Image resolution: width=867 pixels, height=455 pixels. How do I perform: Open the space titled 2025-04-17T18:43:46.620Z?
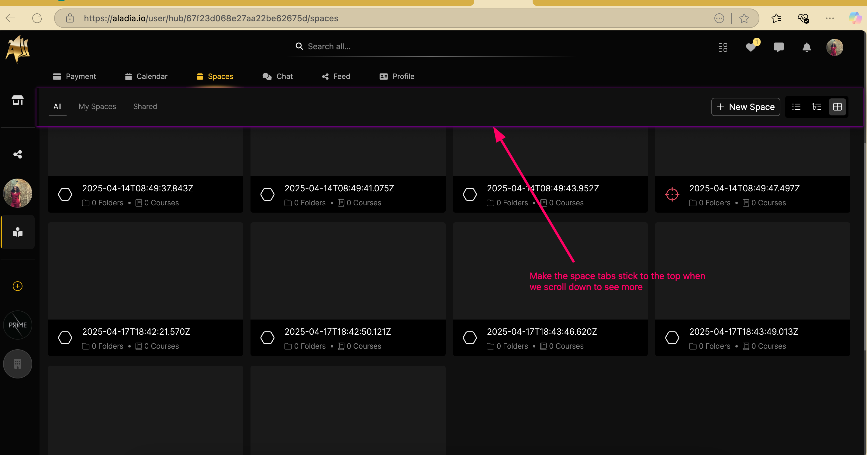point(542,332)
